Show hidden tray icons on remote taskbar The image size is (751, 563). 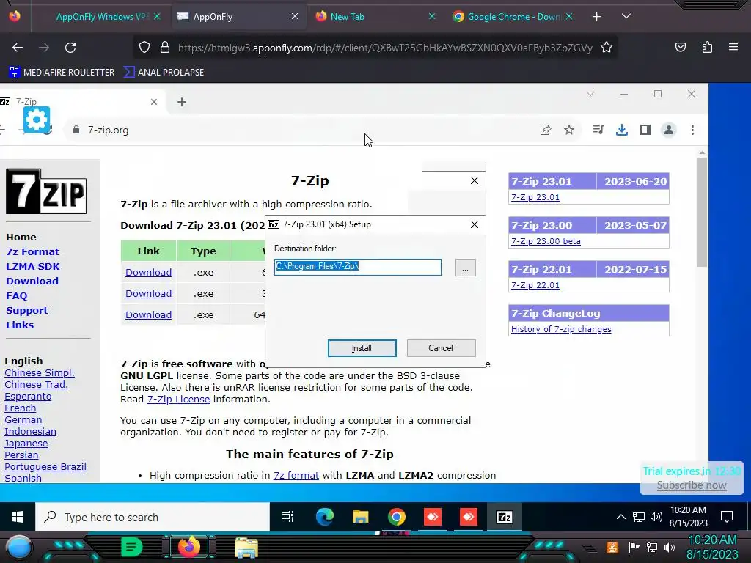(620, 517)
